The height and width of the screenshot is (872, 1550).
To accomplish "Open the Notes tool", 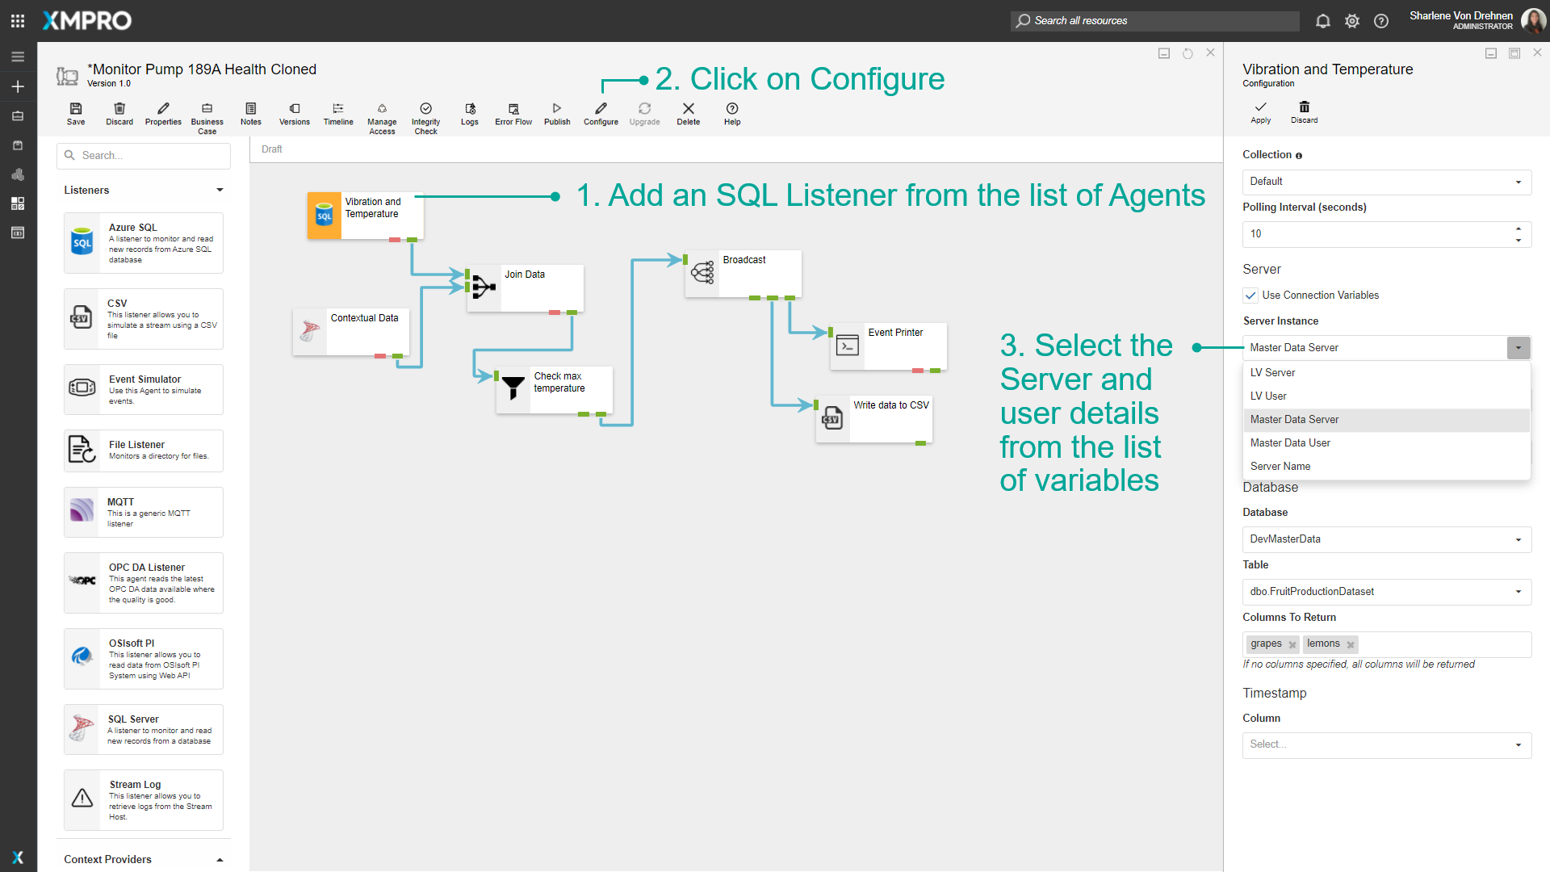I will (x=251, y=114).
